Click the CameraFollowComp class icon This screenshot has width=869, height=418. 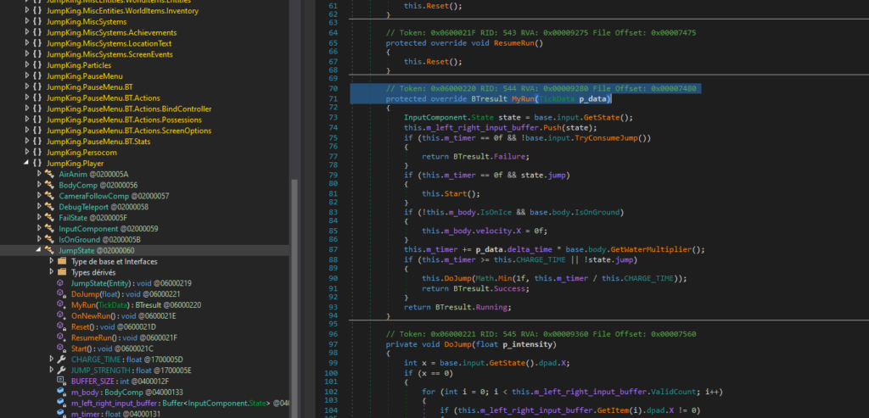(x=49, y=196)
